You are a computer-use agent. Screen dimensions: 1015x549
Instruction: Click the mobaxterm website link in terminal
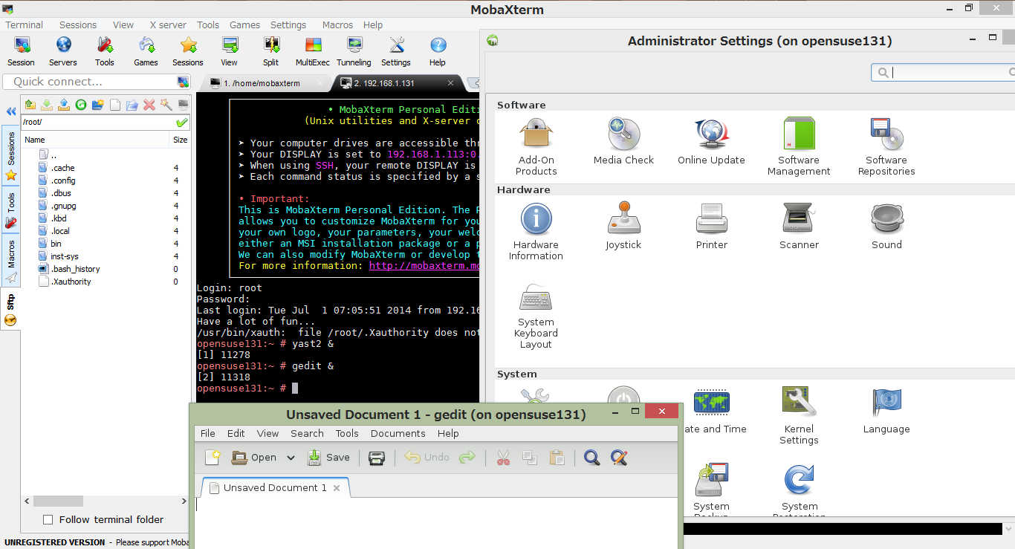tap(424, 265)
